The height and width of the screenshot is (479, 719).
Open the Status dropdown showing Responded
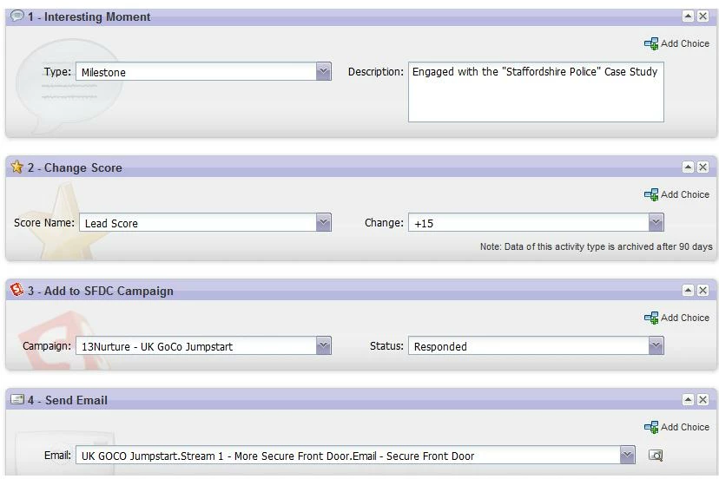pos(656,346)
